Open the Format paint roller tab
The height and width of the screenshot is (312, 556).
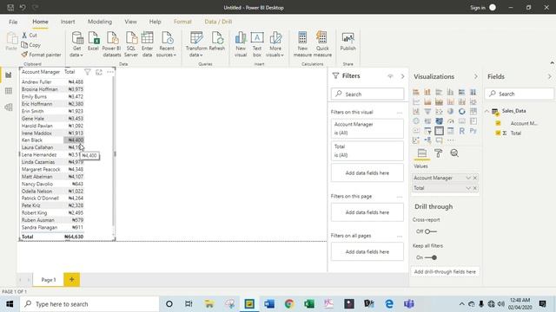(x=438, y=153)
